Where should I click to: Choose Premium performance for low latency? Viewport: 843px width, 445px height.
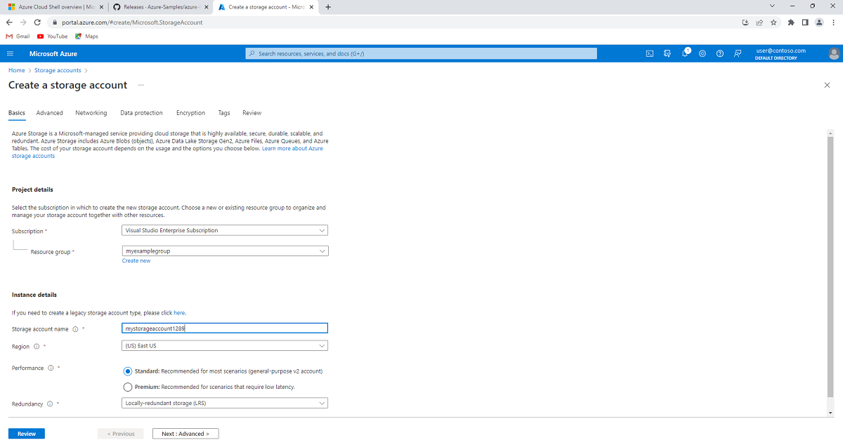click(127, 386)
